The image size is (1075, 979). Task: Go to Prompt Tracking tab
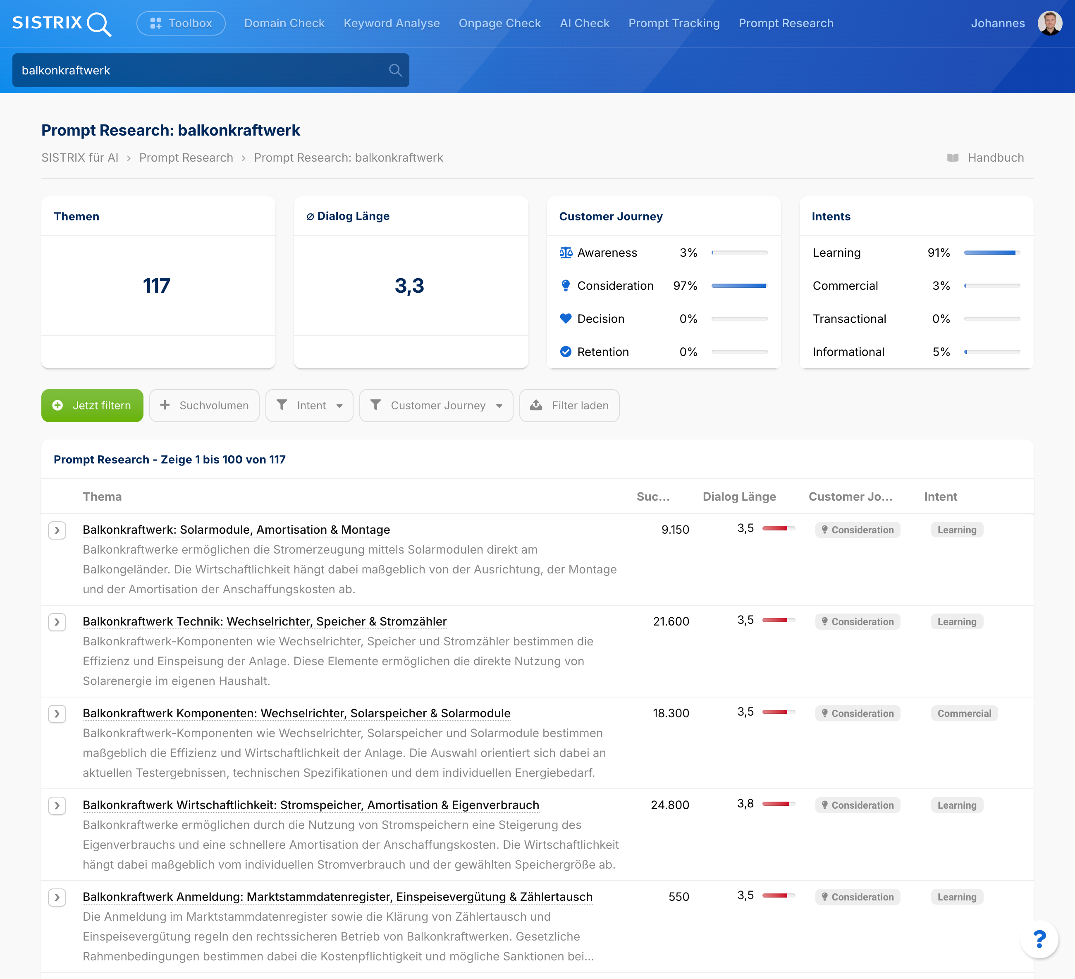(674, 24)
